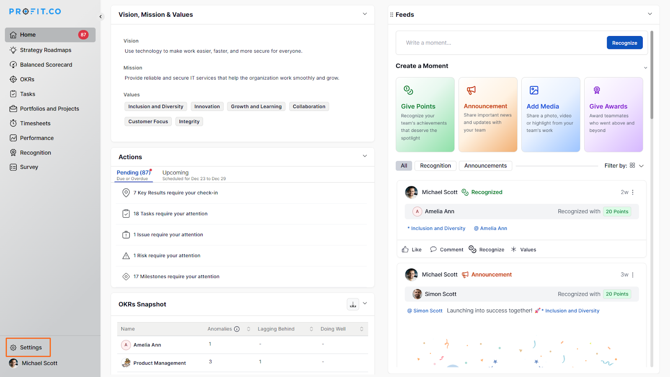Select the Recognition feed tab
670x377 pixels.
(435, 165)
